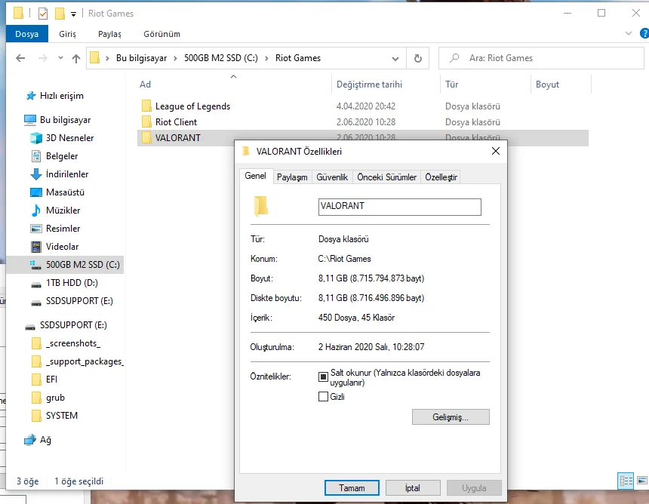Select the League of Legends folder

point(192,106)
